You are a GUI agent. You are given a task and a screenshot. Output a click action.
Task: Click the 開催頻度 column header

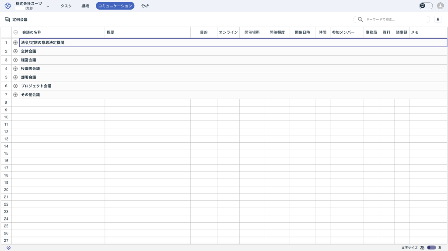277,32
